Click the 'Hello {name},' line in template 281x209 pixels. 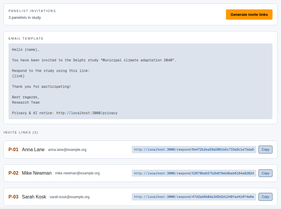click(x=26, y=50)
